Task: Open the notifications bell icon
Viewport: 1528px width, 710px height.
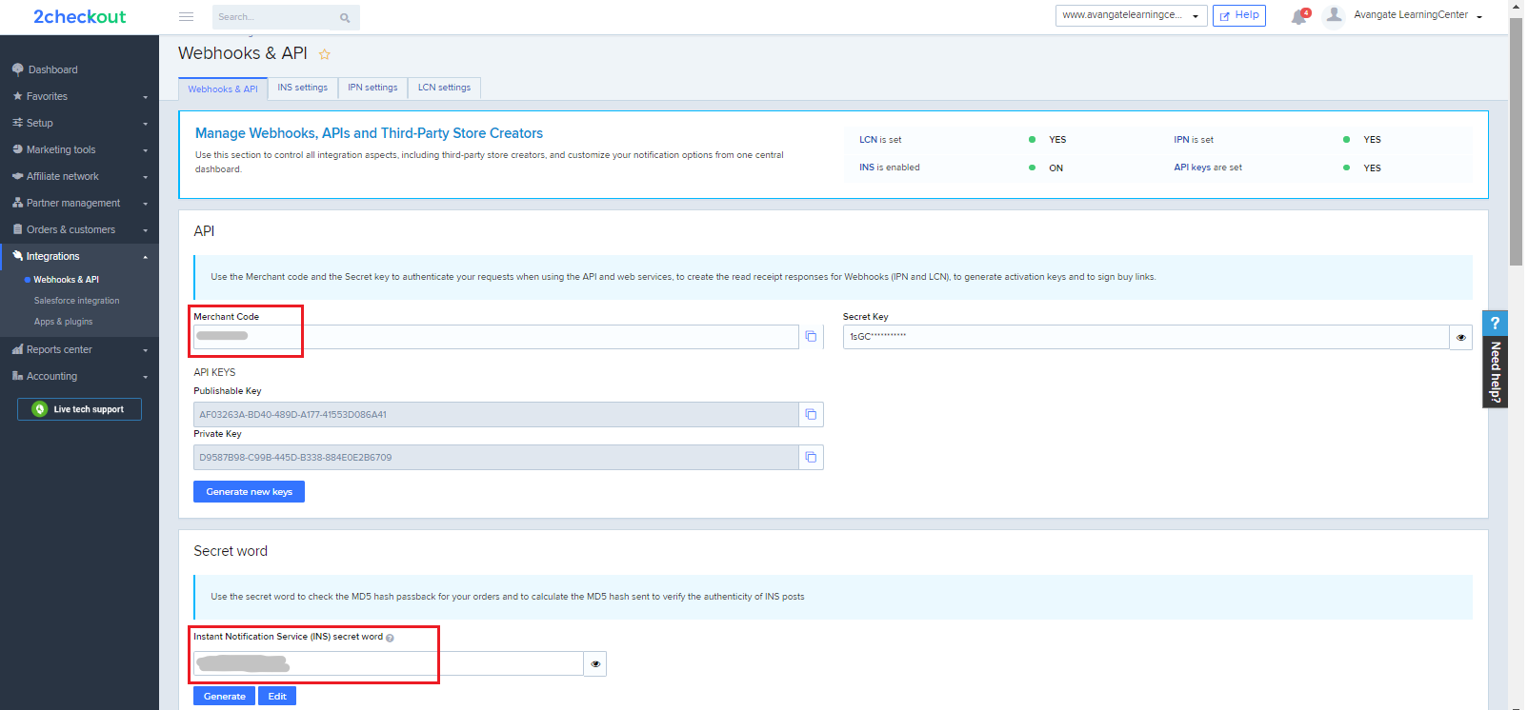Action: coord(1298,16)
